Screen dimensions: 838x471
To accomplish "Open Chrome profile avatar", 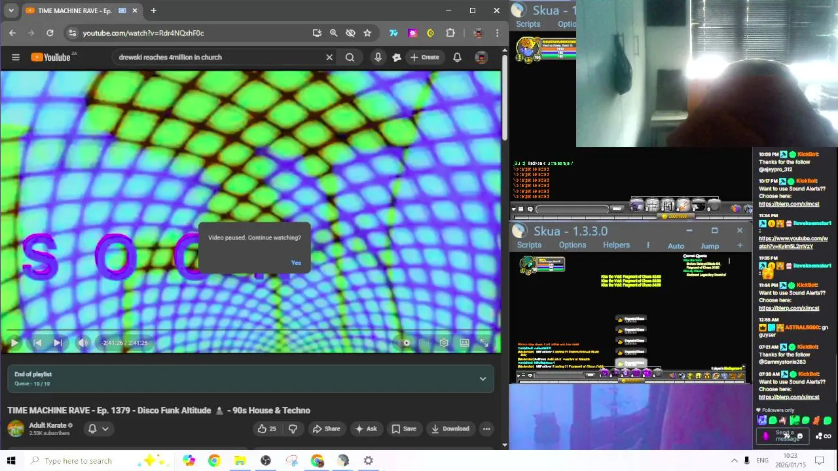I will coord(478,33).
